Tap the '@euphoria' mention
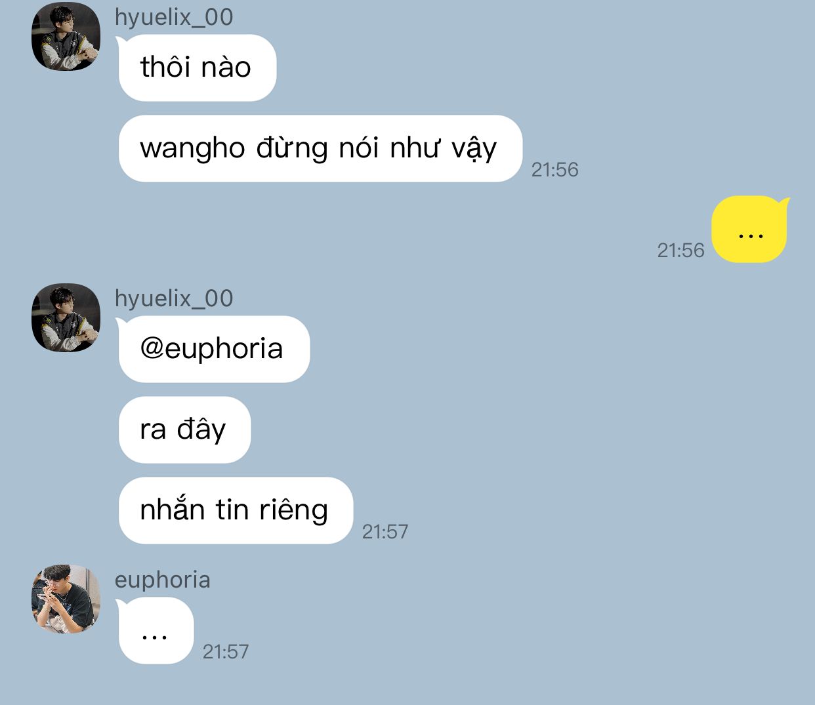The width and height of the screenshot is (815, 705). 211,348
